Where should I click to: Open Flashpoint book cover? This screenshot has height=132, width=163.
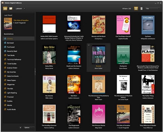coord(123,55)
